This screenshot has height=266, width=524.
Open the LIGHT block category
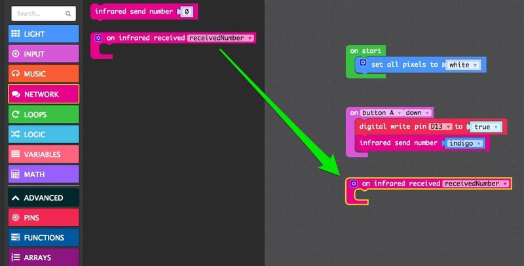tap(43, 34)
